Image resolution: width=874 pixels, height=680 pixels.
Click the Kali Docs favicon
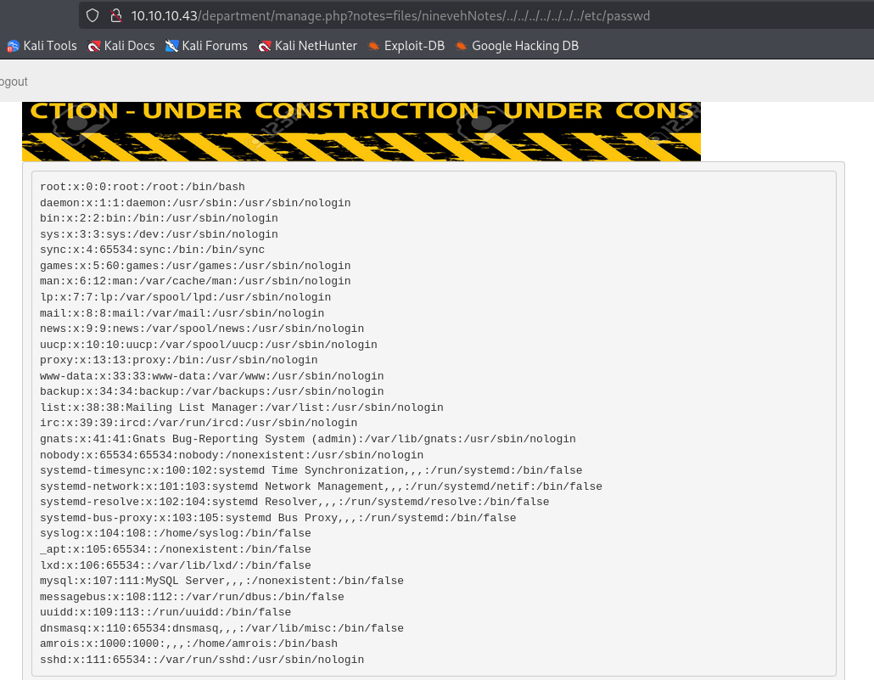coord(93,47)
